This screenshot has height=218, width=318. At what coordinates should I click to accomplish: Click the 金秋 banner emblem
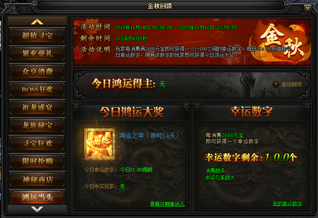point(281,42)
